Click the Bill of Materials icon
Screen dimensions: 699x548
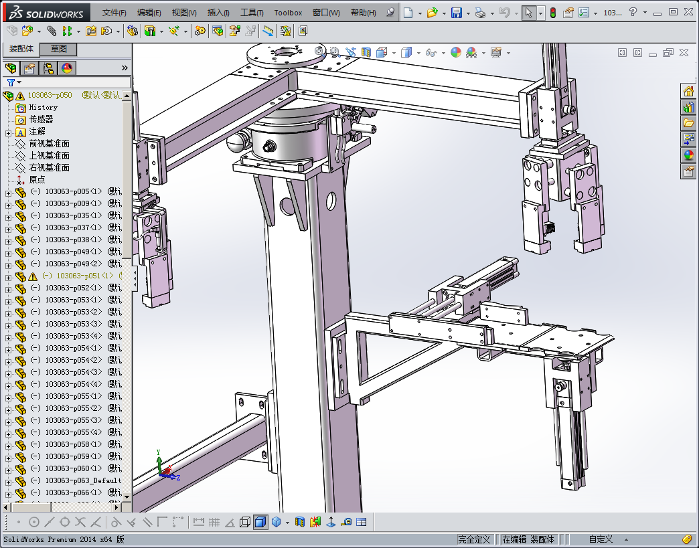218,31
